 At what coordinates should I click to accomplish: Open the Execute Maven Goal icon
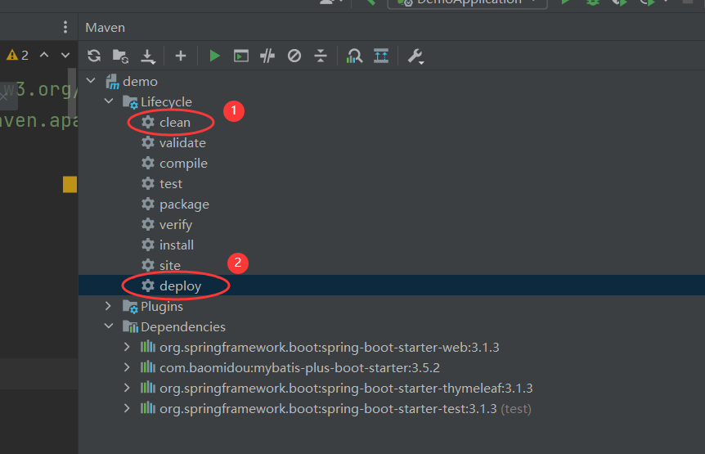point(241,56)
